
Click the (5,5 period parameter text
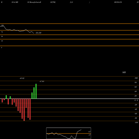click(71, 2)
